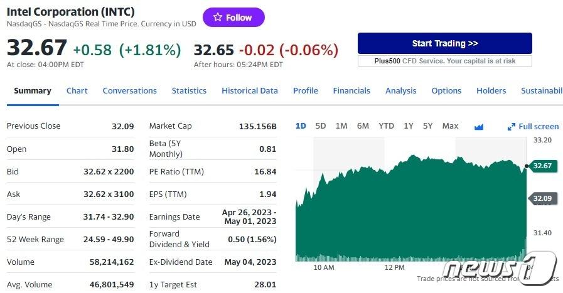Click the 32.09 previous close marker
The height and width of the screenshot is (293, 563).
(x=542, y=199)
